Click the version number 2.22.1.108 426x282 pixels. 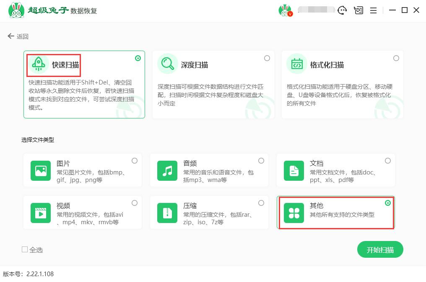[40, 274]
